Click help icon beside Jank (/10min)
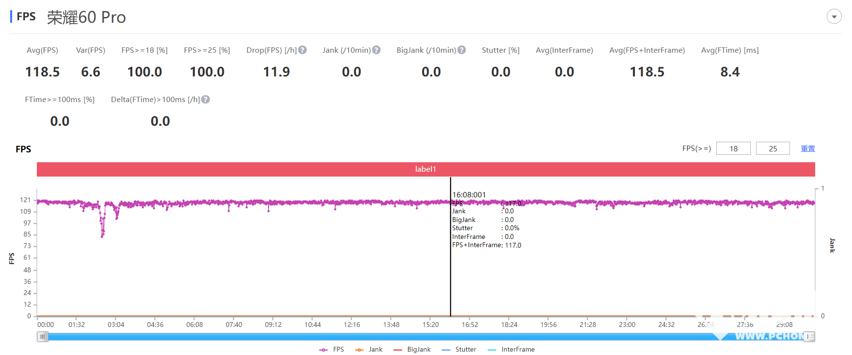The width and height of the screenshot is (852, 355). coord(376,50)
